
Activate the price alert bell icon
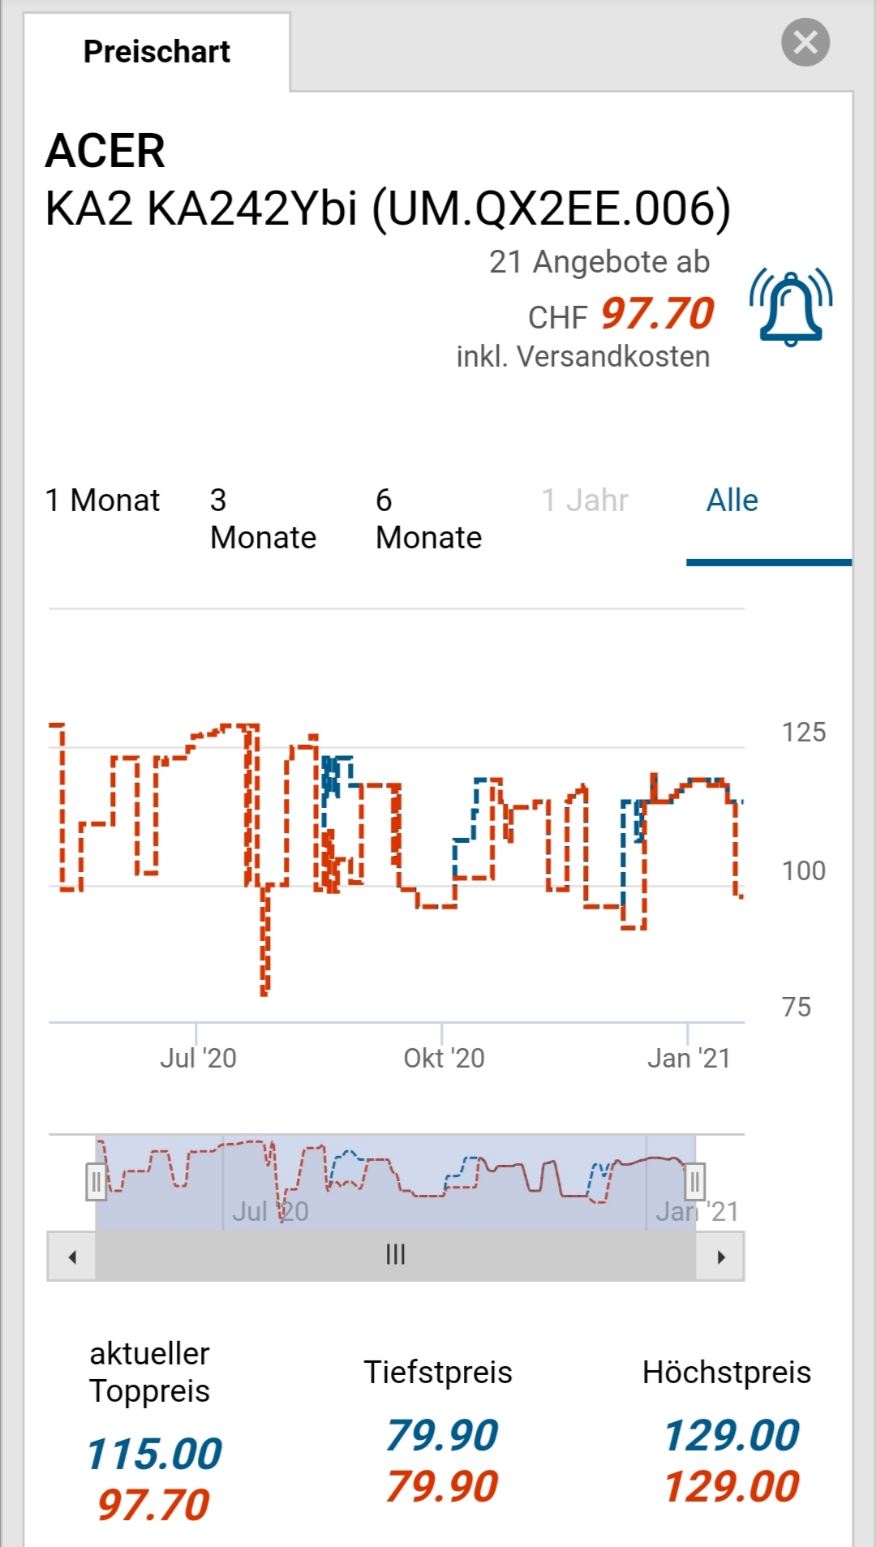(x=791, y=307)
